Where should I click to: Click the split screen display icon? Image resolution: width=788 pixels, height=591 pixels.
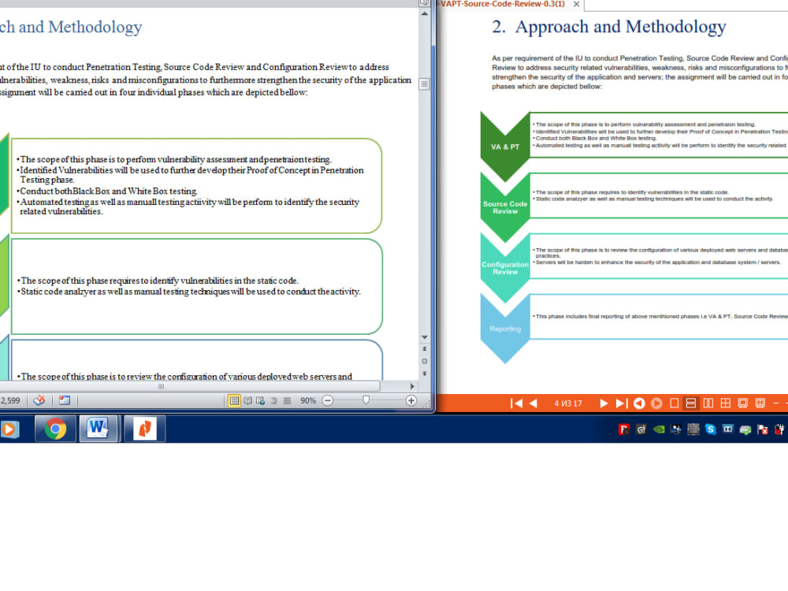pyautogui.click(x=760, y=403)
